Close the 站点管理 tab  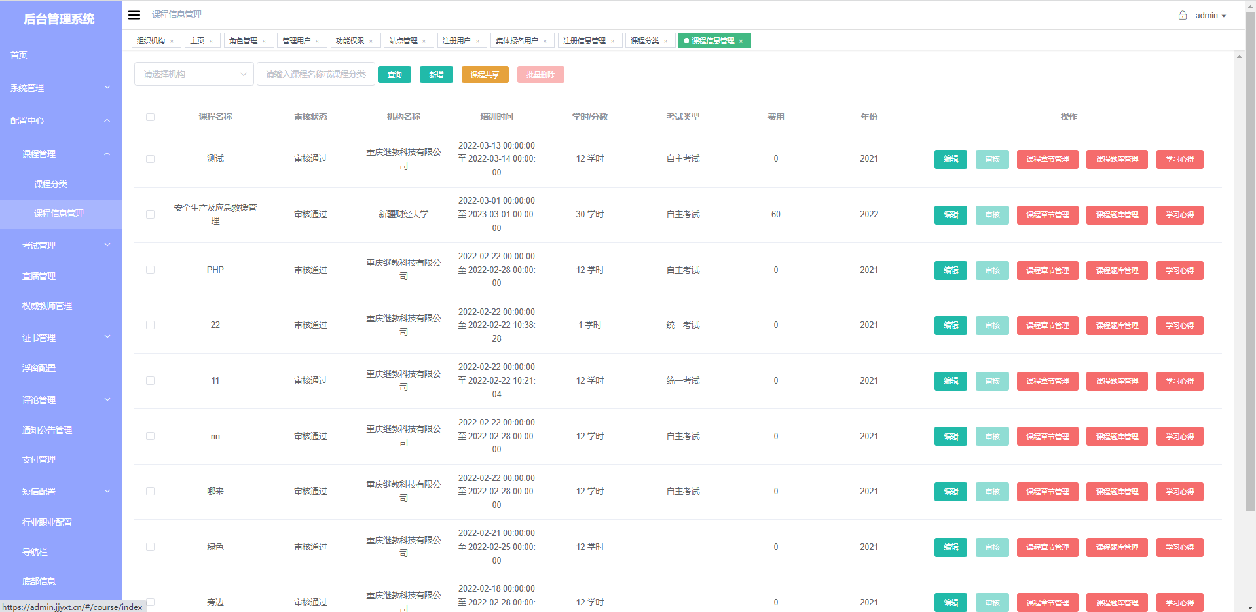pos(424,41)
